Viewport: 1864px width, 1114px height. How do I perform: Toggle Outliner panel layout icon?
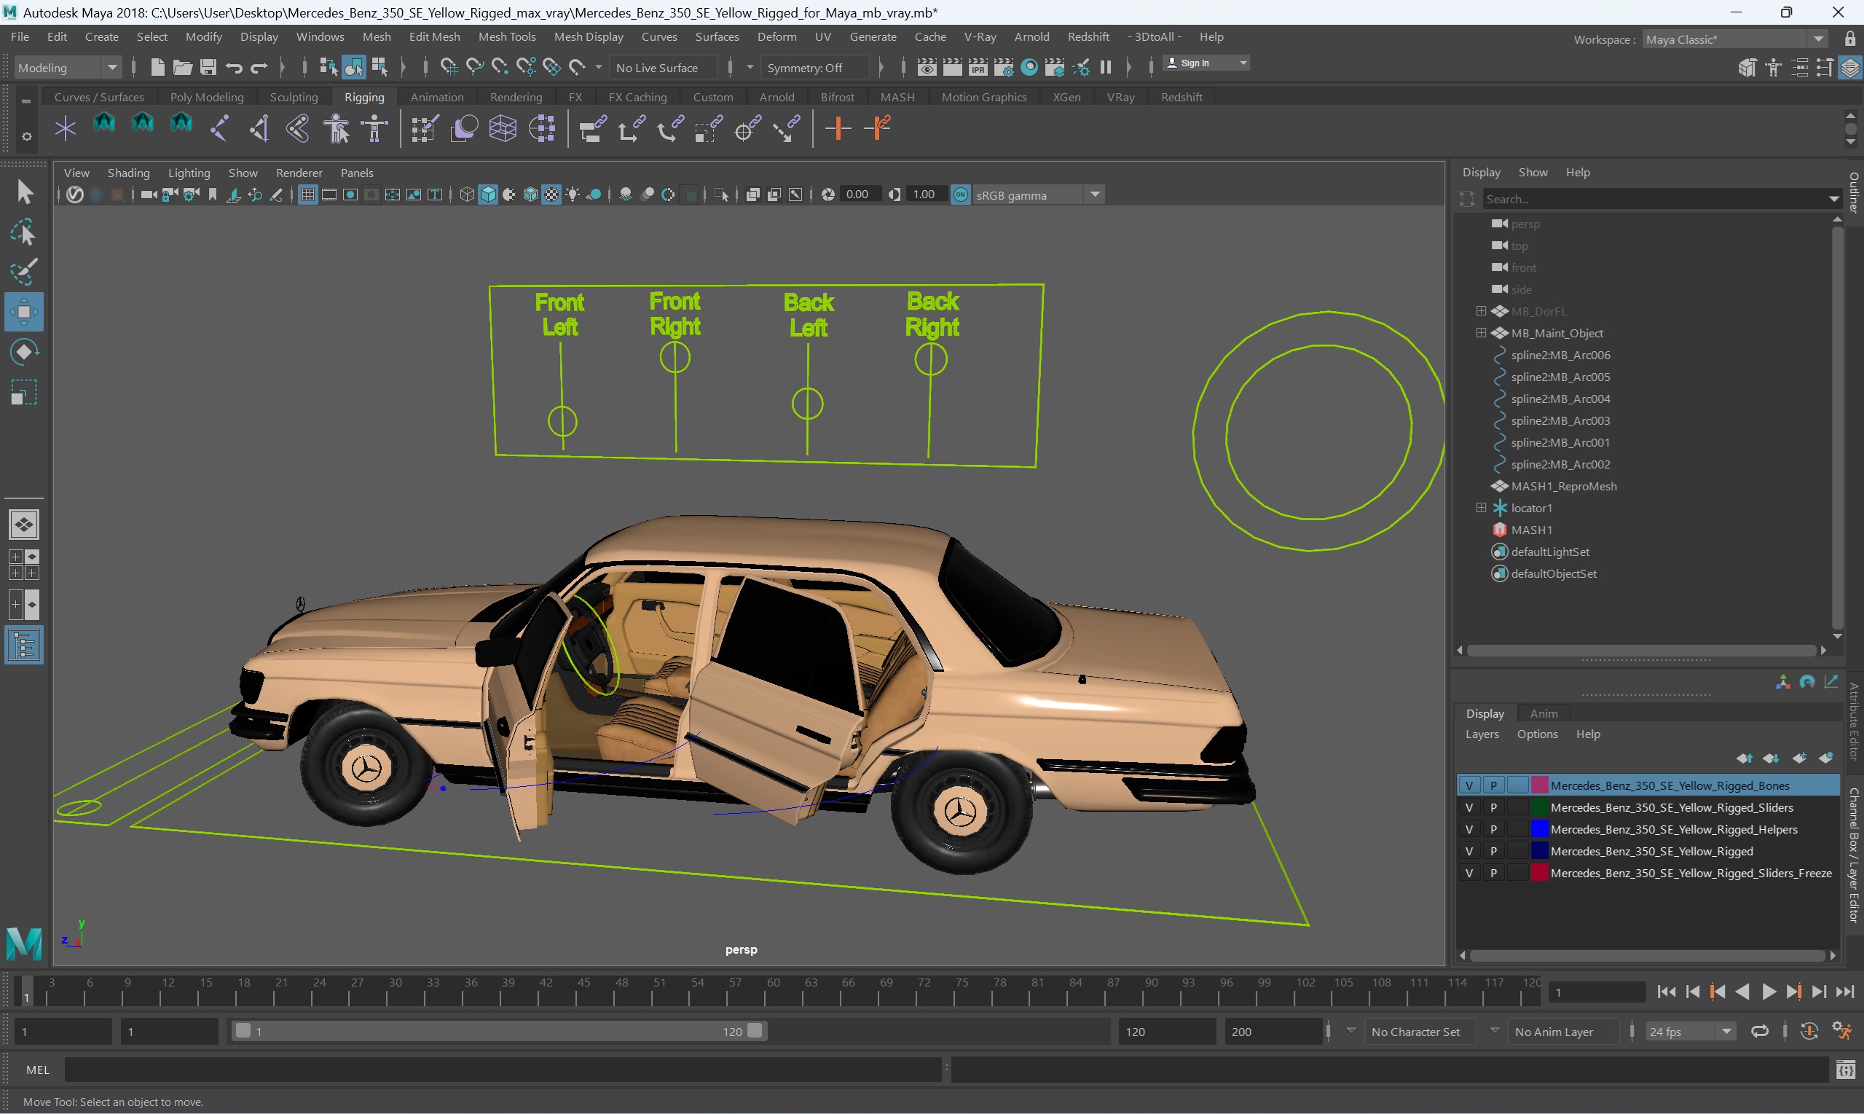tap(24, 645)
